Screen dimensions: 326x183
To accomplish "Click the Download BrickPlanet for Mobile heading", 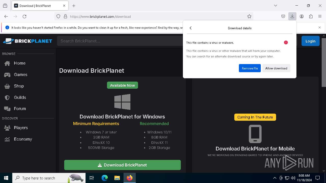I will (x=255, y=148).
